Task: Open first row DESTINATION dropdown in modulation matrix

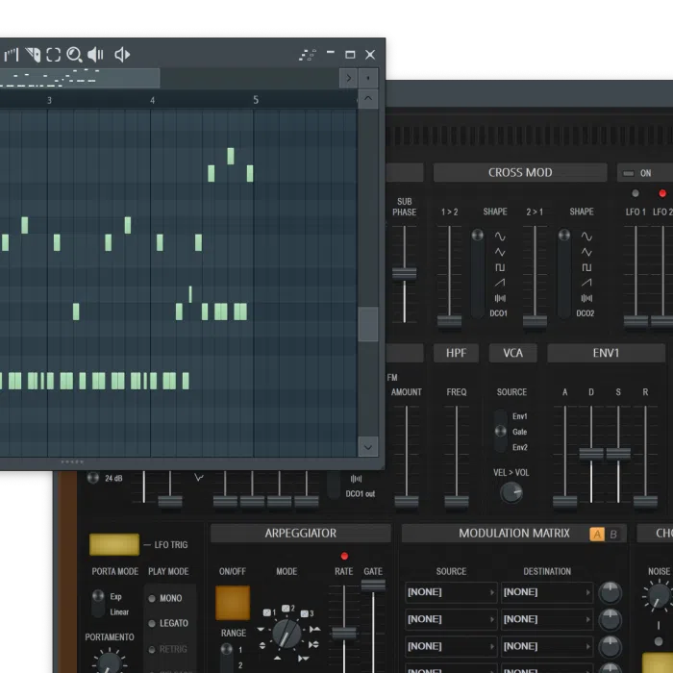Action: [547, 593]
